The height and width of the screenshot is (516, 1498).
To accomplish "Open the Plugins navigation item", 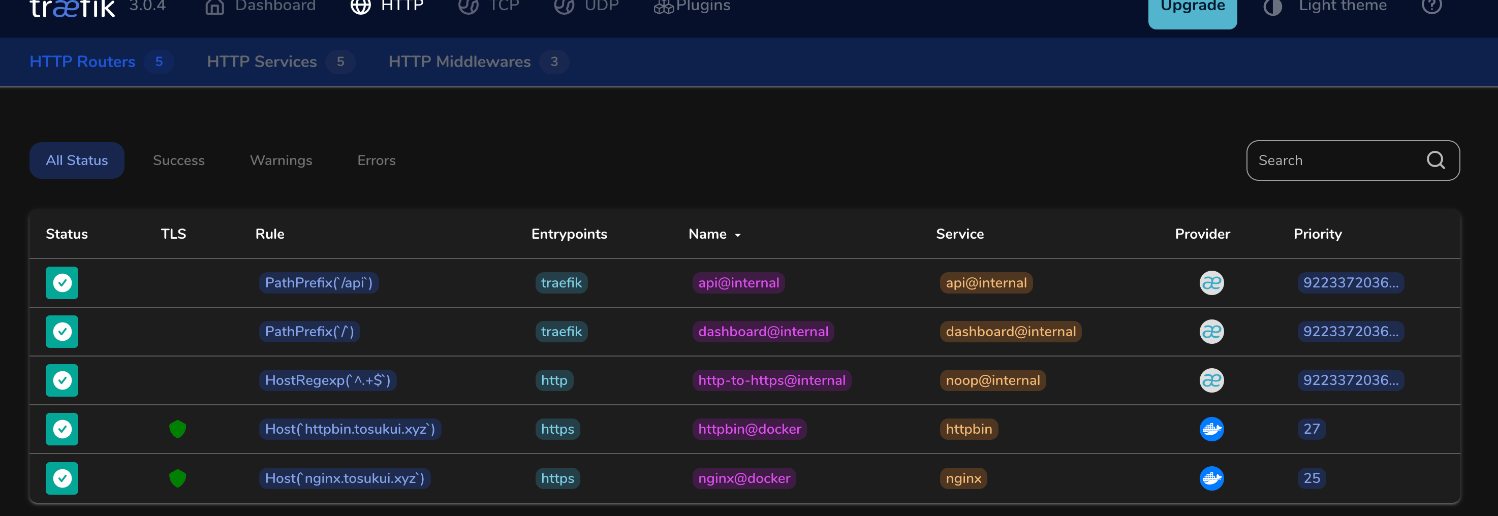I will coord(703,7).
